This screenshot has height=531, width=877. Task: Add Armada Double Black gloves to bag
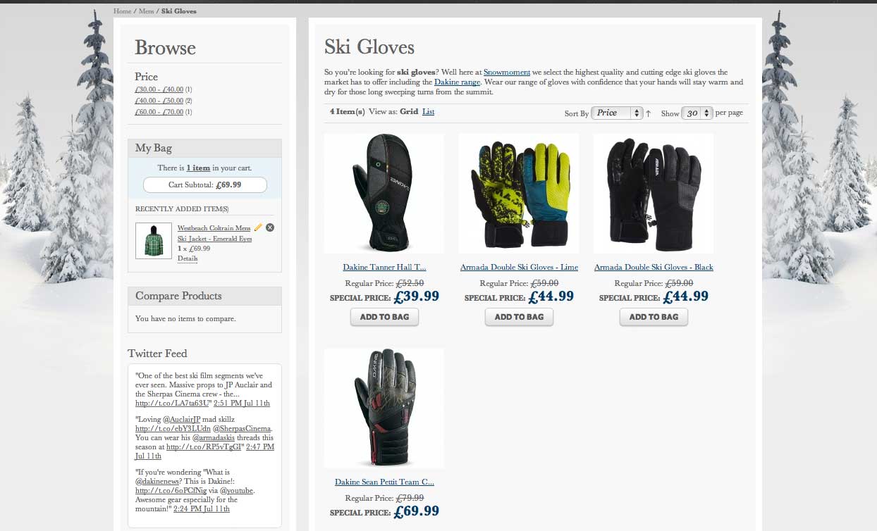click(654, 317)
